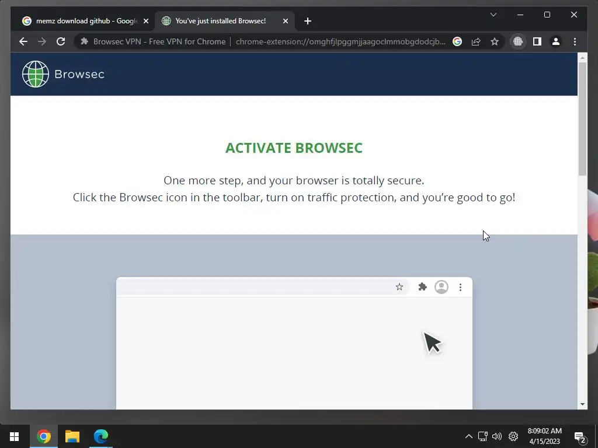
Task: Click the Browsec globe logo in header
Action: pos(36,74)
